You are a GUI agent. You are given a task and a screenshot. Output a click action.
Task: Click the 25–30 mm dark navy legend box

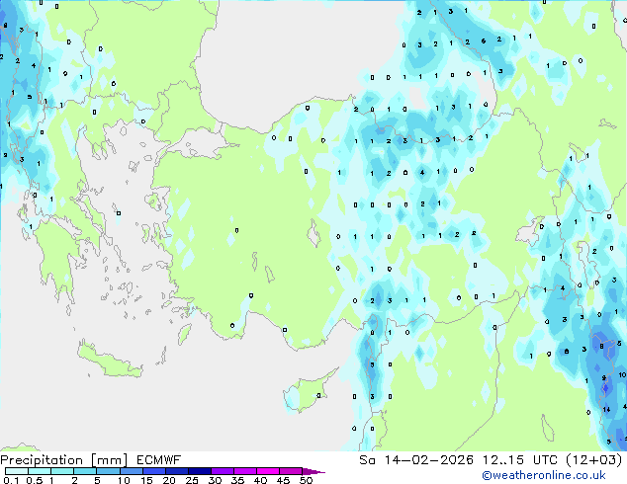click(199, 471)
